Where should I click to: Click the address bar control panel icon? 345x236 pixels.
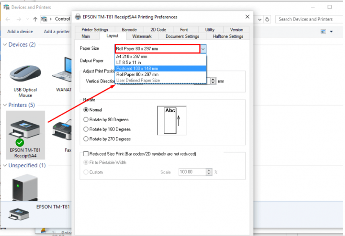[44, 19]
